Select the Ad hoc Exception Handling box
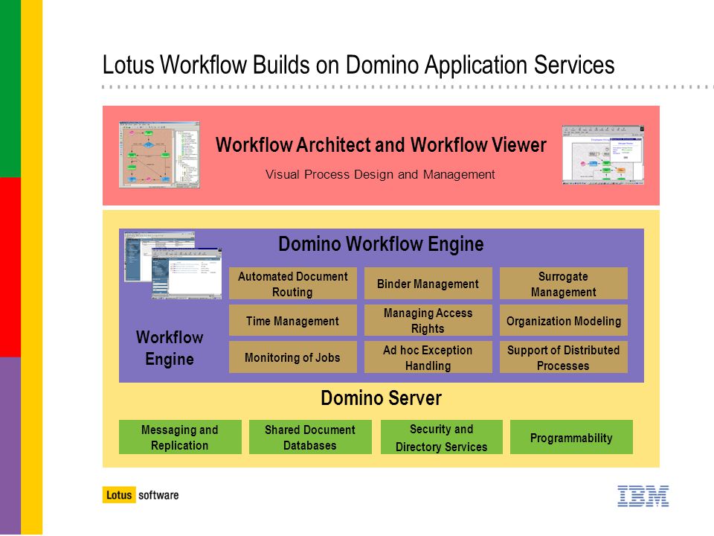Viewport: 714px width, 536px height. [428, 357]
